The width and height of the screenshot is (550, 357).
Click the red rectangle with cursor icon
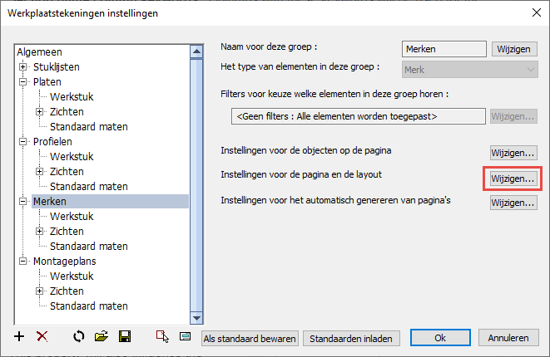(x=162, y=337)
